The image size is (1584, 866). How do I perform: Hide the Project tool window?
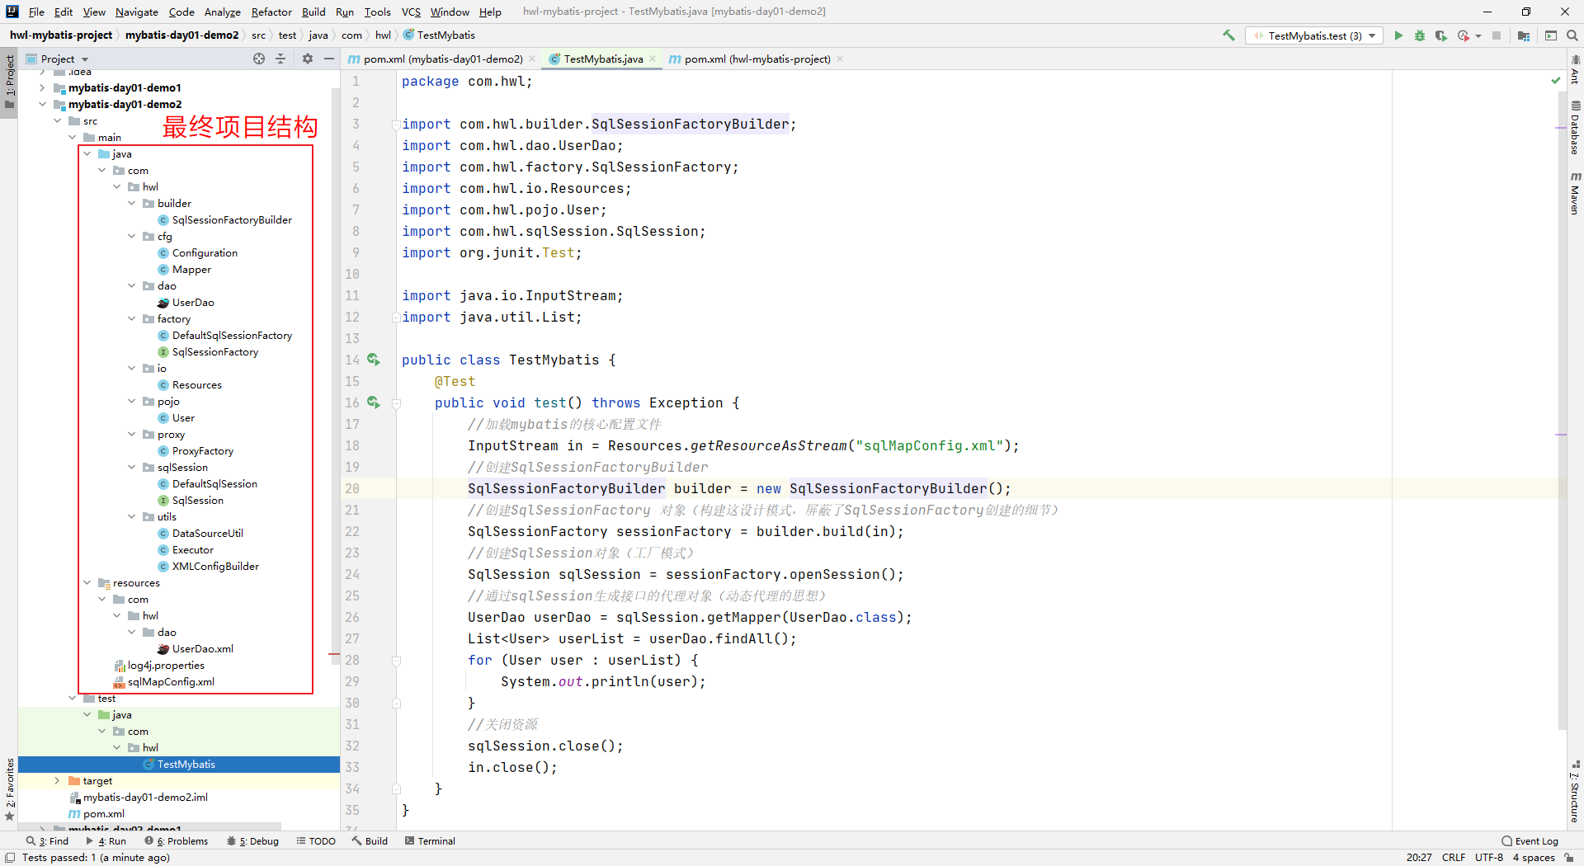pos(329,59)
